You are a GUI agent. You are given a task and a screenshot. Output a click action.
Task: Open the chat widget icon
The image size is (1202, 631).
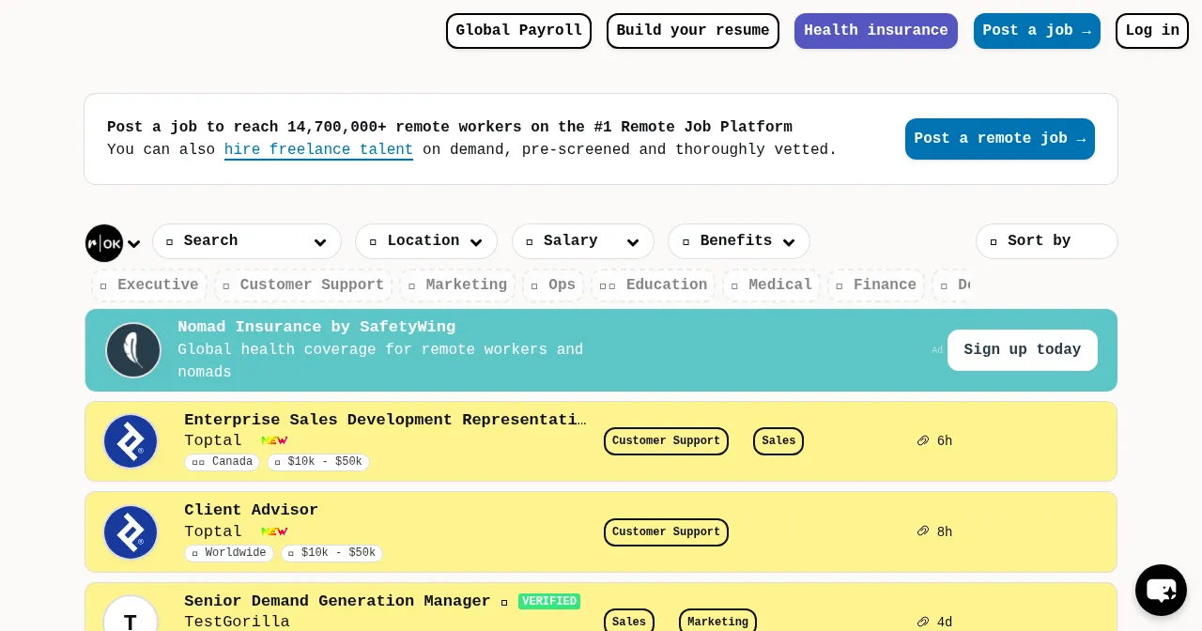click(x=1161, y=591)
